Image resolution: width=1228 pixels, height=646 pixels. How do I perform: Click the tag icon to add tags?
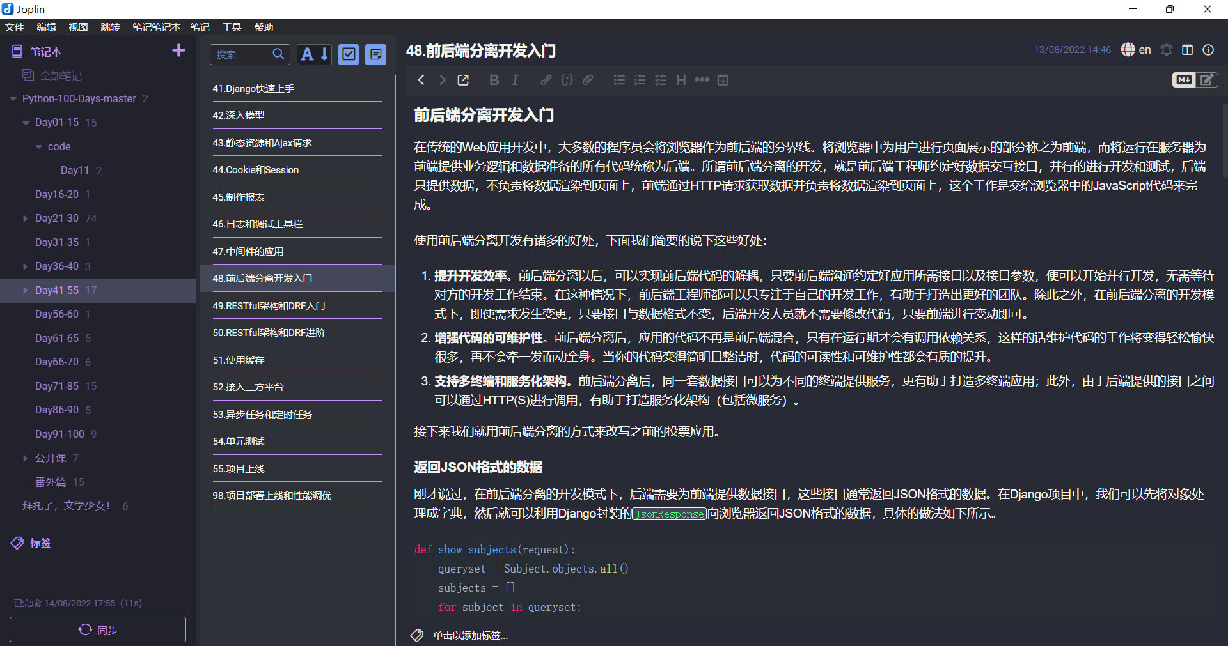[417, 635]
